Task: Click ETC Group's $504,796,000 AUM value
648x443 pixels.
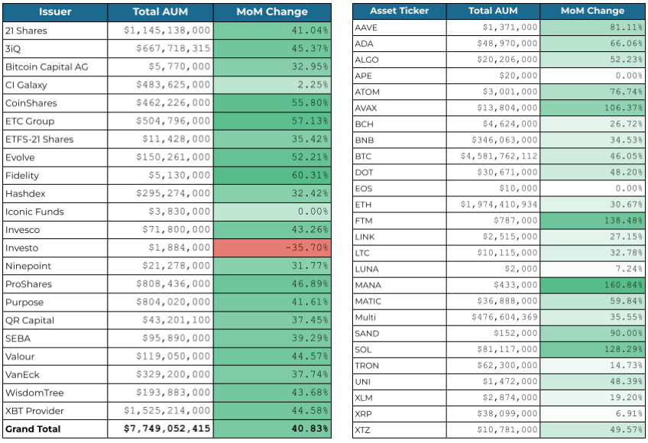Action: (160, 121)
